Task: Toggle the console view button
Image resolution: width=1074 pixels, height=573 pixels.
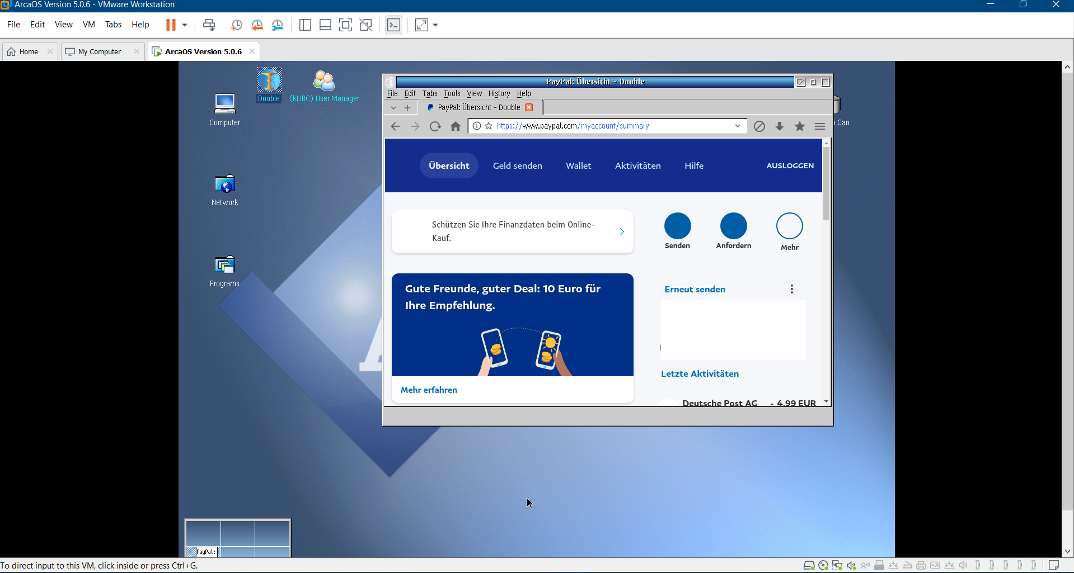Action: coord(394,25)
